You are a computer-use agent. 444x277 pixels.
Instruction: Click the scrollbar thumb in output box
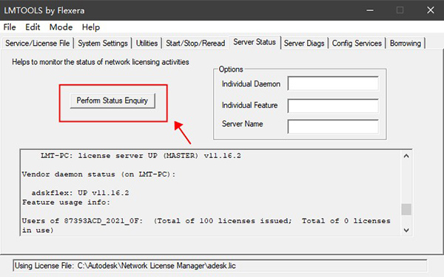[406, 210]
